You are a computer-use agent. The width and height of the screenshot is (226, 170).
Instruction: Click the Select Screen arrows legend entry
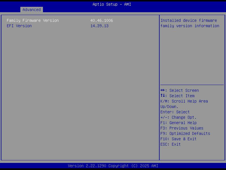tap(180, 90)
